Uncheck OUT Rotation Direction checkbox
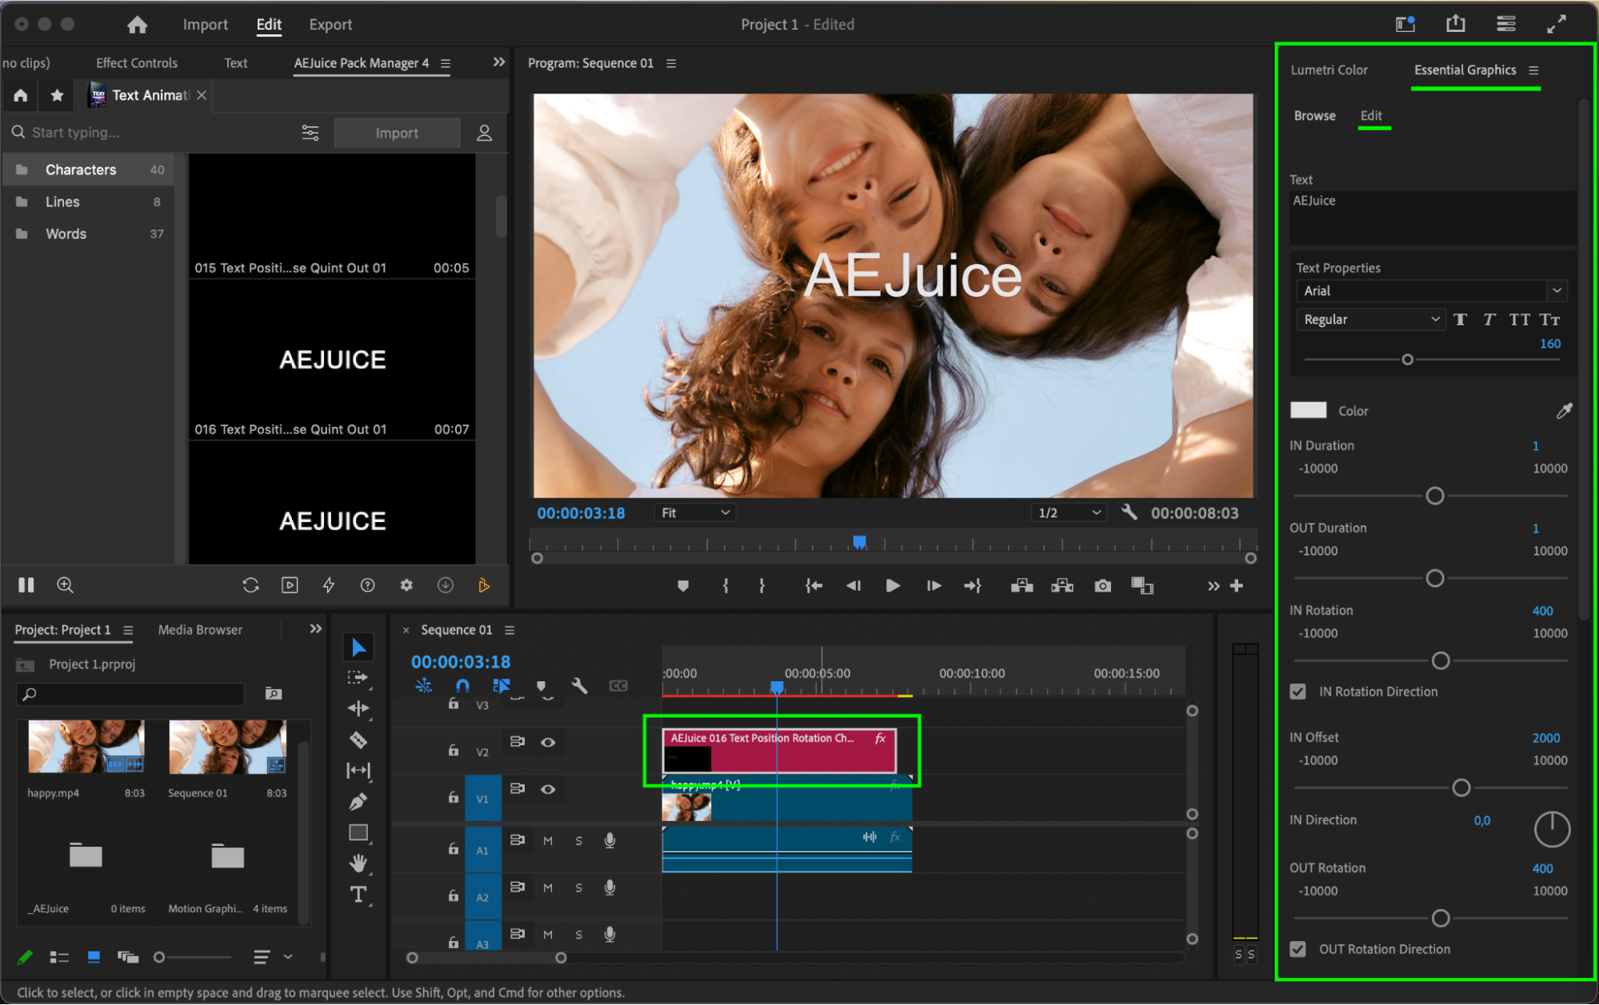Screen dimensions: 1599x1005 (x=1297, y=949)
